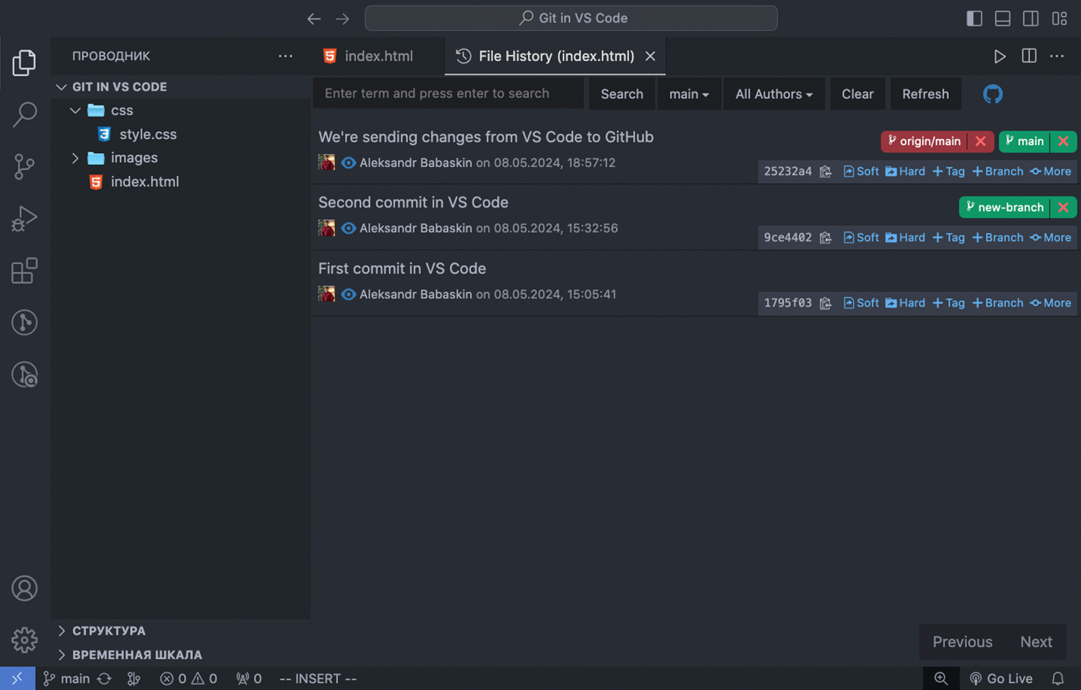1081x690 pixels.
Task: Click the main branch in status bar
Action: click(67, 679)
